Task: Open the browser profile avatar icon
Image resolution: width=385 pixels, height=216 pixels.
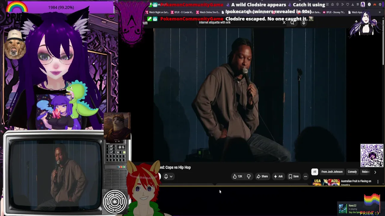Action: pos(363,4)
